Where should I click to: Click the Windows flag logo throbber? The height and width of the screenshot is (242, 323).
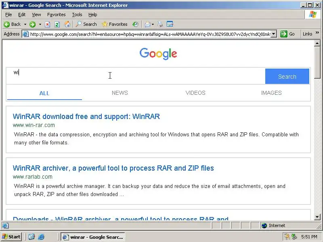click(313, 15)
